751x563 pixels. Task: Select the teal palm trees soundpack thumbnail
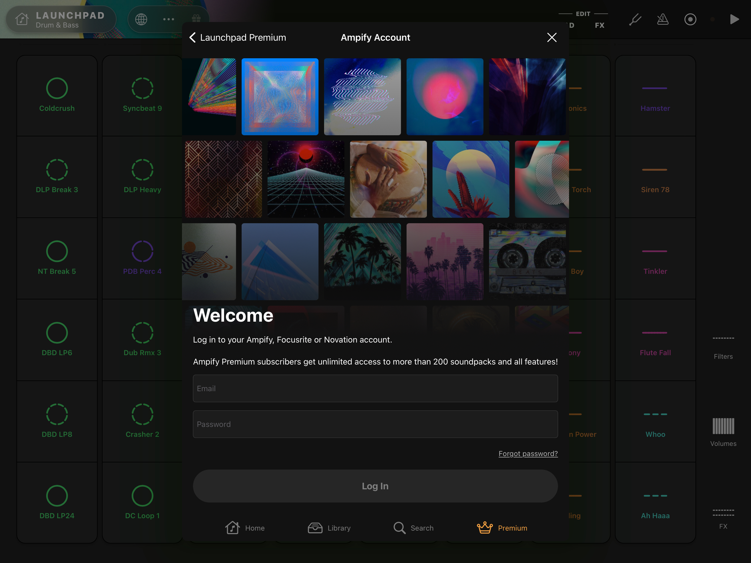point(362,261)
